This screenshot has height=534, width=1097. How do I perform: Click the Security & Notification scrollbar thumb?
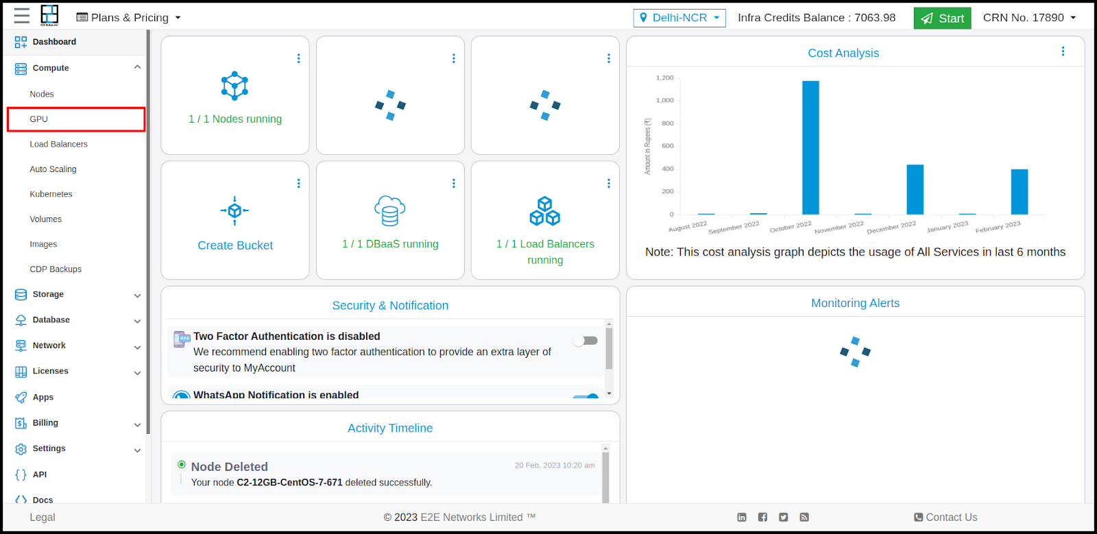(609, 348)
